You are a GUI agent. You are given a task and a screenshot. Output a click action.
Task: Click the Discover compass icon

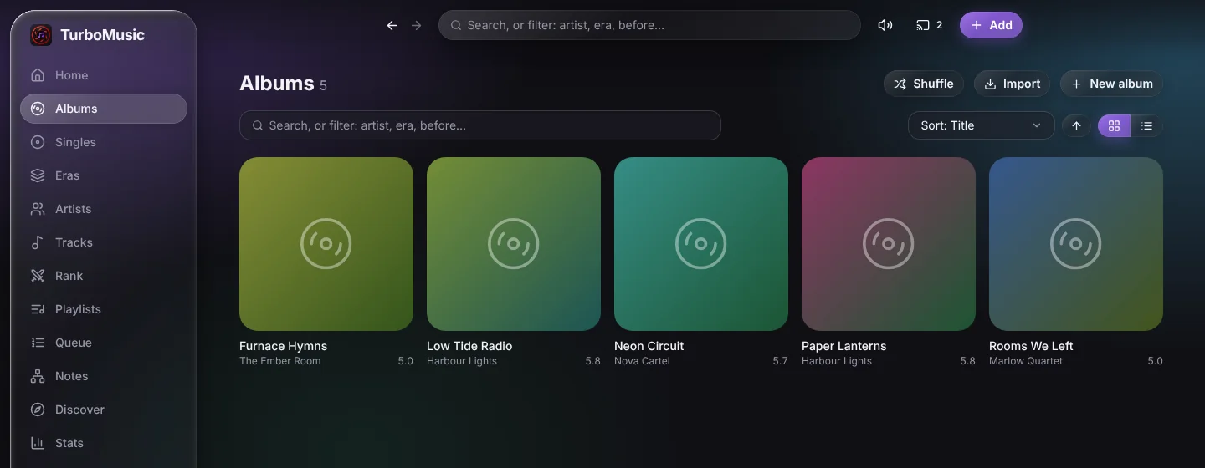38,409
